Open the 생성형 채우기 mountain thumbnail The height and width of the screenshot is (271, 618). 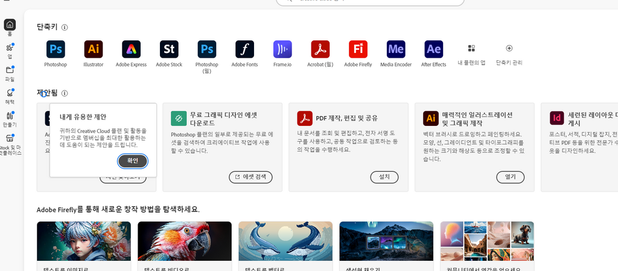click(x=386, y=241)
